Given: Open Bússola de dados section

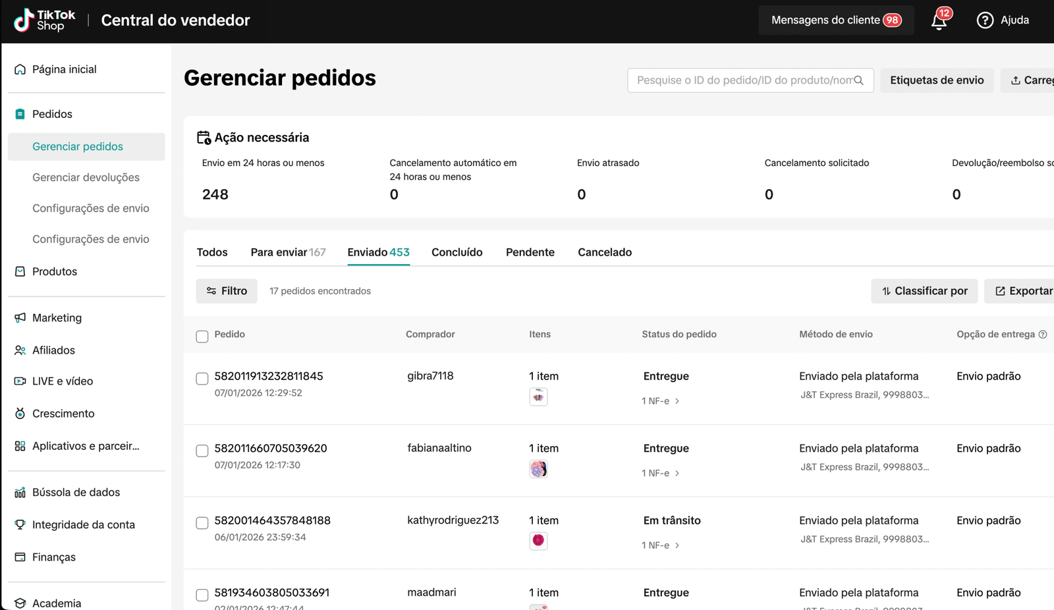Looking at the screenshot, I should [x=76, y=492].
